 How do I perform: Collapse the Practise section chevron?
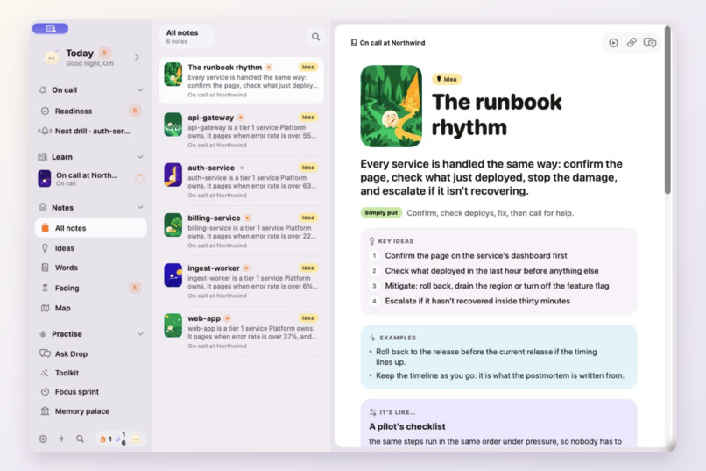140,334
